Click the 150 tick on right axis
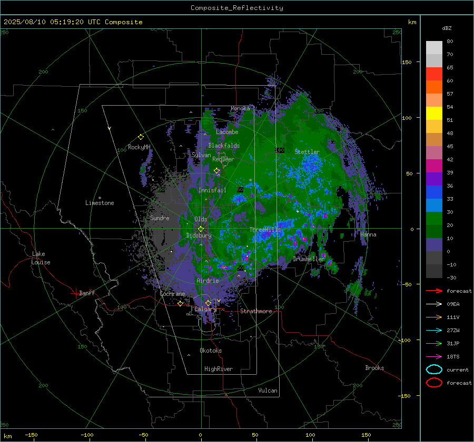 point(407,62)
